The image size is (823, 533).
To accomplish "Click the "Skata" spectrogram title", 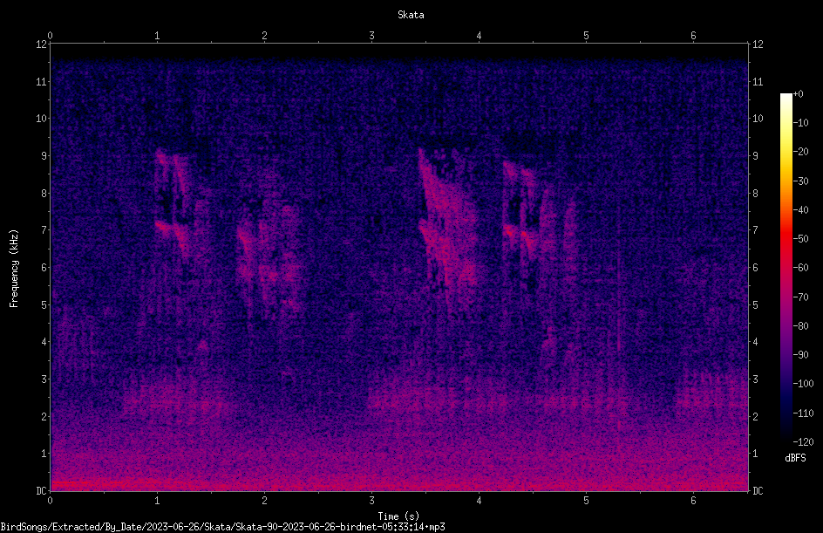I will 411,15.
